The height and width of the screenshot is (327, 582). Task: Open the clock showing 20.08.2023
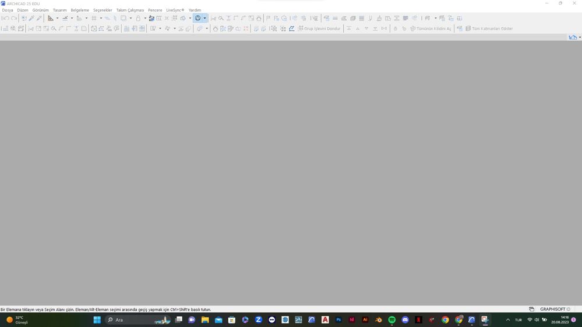(560, 319)
